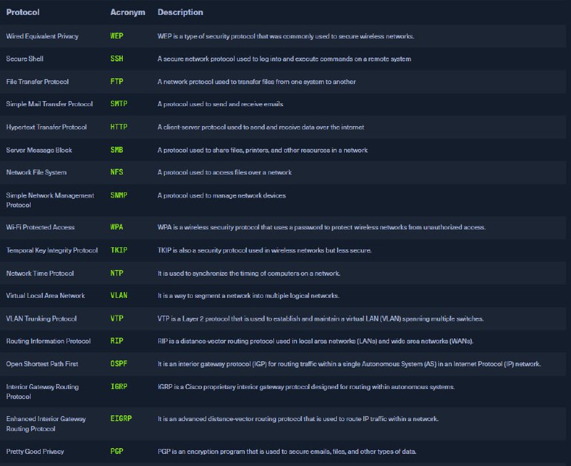
Task: Click the Description column header
Action: pos(181,12)
